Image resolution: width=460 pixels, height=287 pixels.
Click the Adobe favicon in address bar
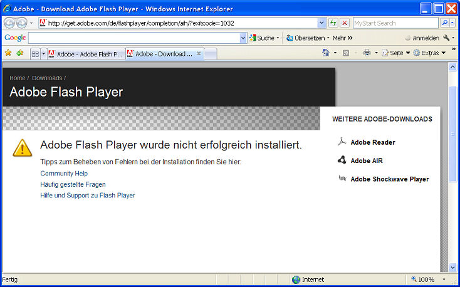point(43,23)
